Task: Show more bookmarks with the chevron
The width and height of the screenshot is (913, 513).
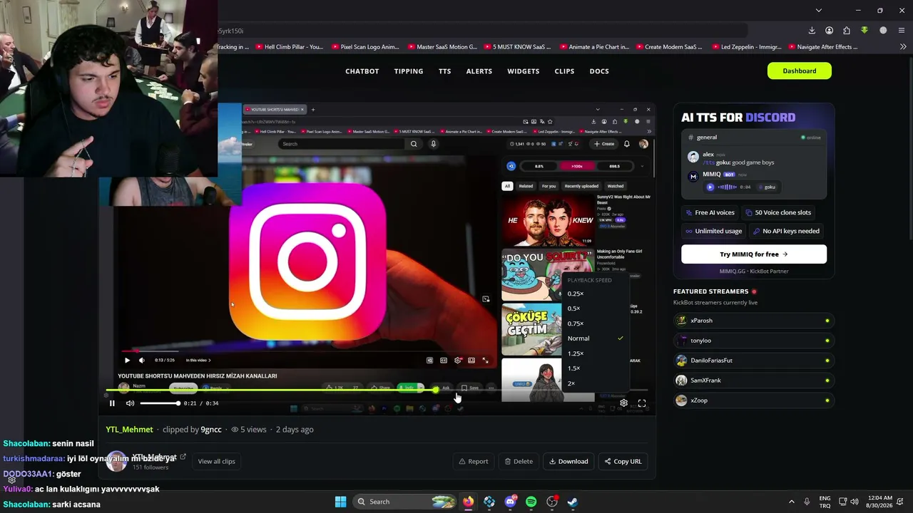Action: coord(903,47)
